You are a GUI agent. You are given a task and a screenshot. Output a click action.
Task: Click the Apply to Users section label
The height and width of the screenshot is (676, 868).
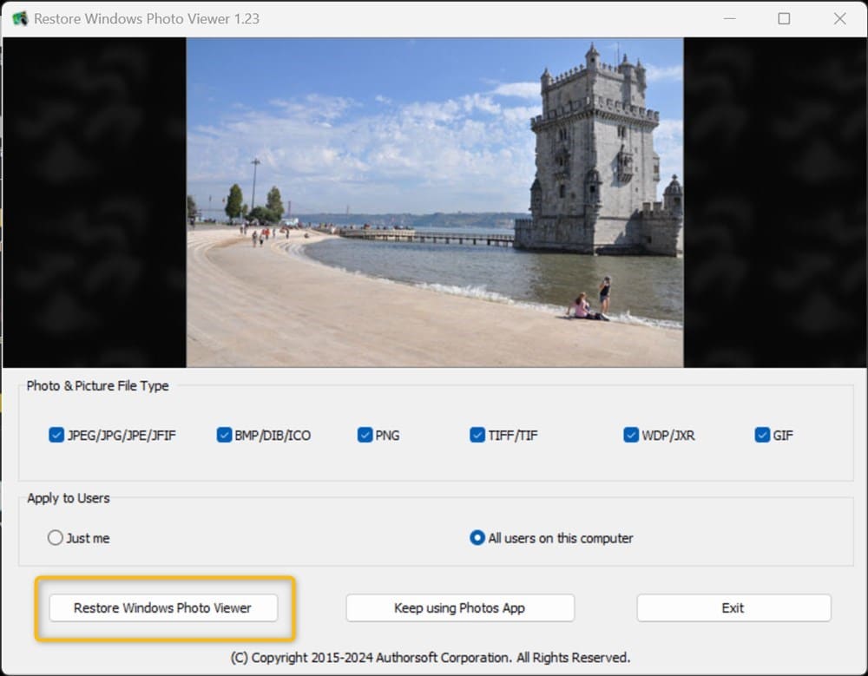(x=68, y=498)
